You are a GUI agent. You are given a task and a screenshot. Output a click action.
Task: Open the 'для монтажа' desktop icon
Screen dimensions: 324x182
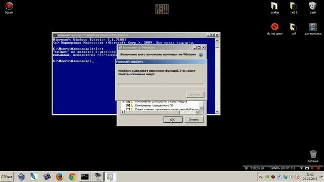pyautogui.click(x=313, y=29)
